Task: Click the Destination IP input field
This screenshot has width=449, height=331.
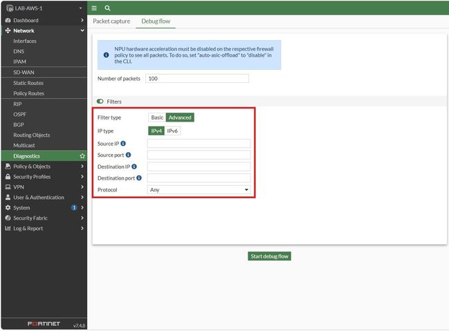Action: click(199, 167)
